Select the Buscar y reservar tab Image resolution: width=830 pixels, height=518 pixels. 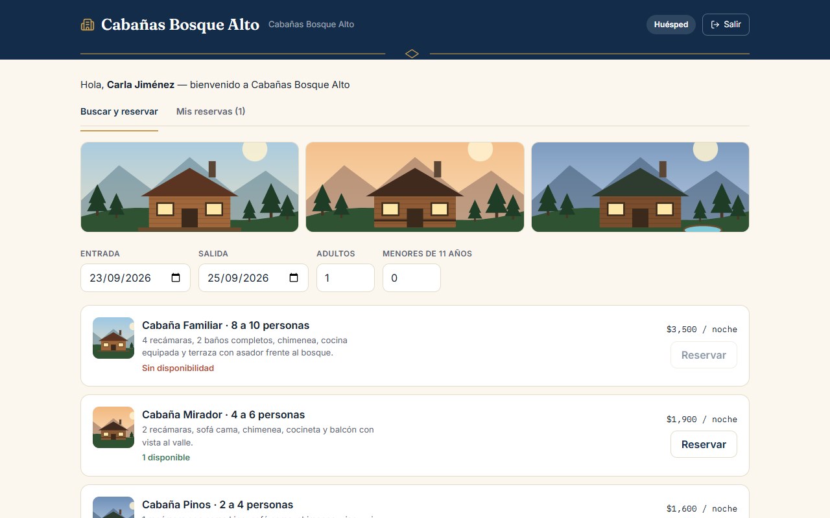[119, 111]
